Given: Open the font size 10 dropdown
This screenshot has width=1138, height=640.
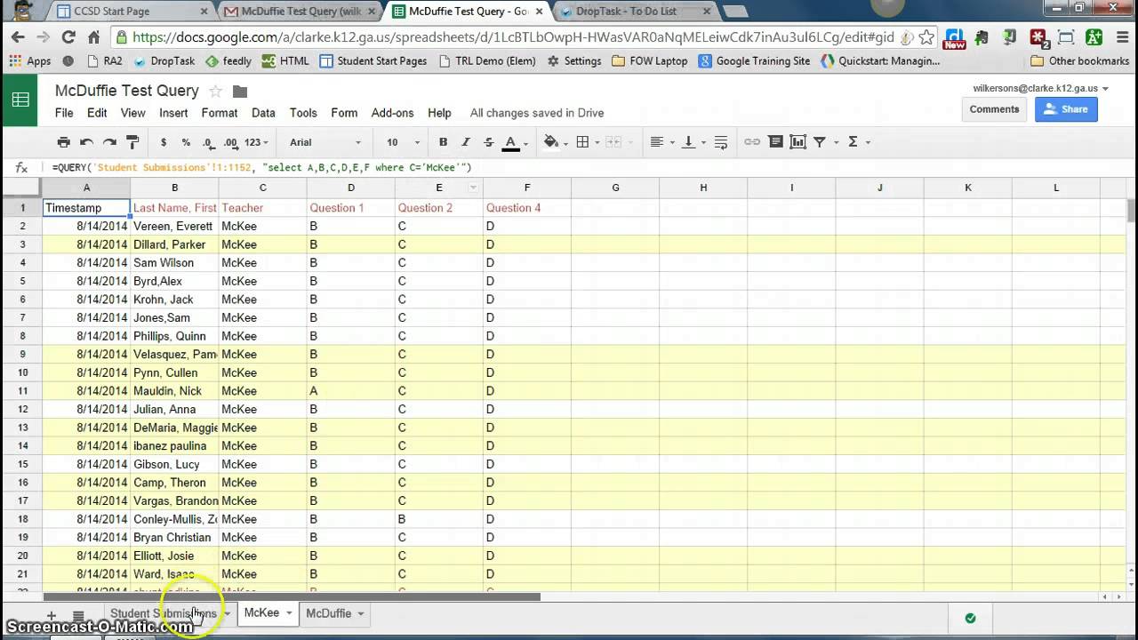Looking at the screenshot, I should coord(403,142).
